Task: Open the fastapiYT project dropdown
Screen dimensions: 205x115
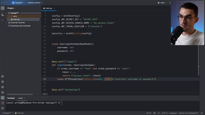Action: tap(20, 3)
